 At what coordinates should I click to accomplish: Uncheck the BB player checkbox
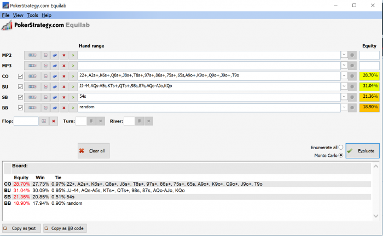click(x=21, y=108)
